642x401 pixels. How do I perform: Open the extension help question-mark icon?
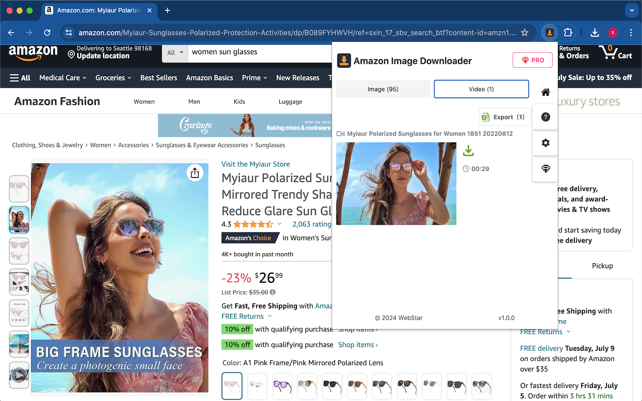click(x=546, y=117)
